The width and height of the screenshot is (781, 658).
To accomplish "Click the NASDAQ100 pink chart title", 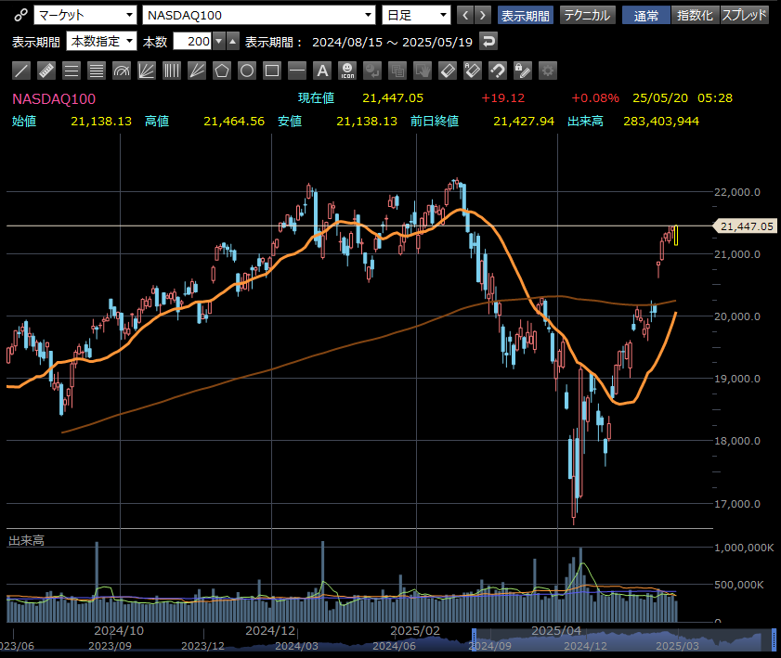I will point(54,99).
